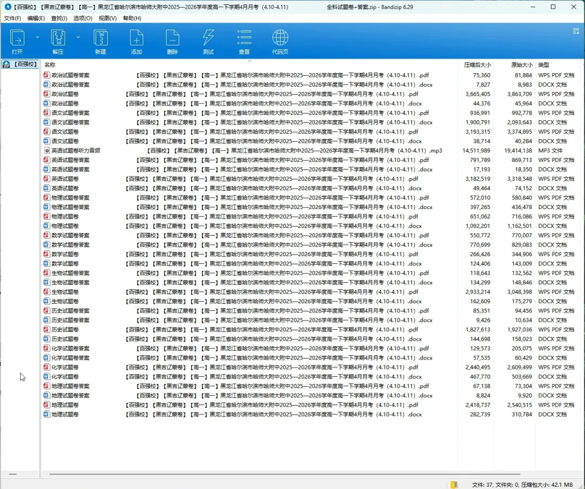Click the folder tree pane horizontal scrollbar

click(12, 474)
